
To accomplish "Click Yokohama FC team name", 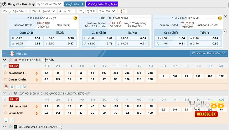I will [17, 73].
